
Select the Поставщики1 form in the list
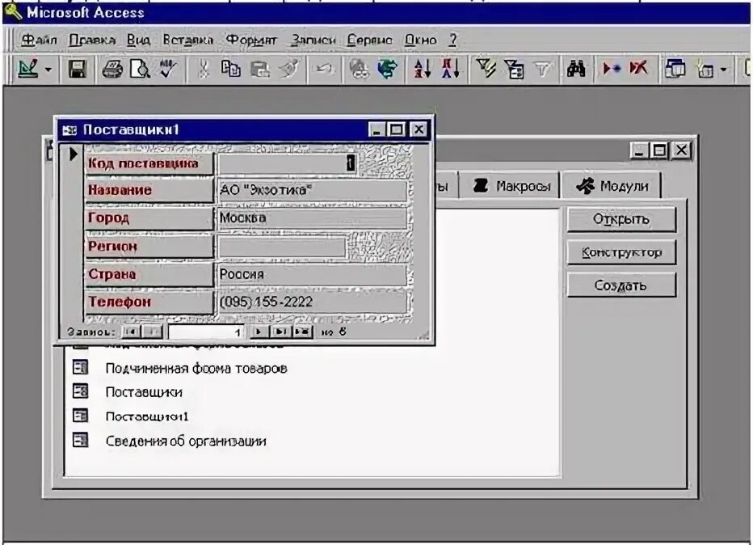[x=146, y=416]
